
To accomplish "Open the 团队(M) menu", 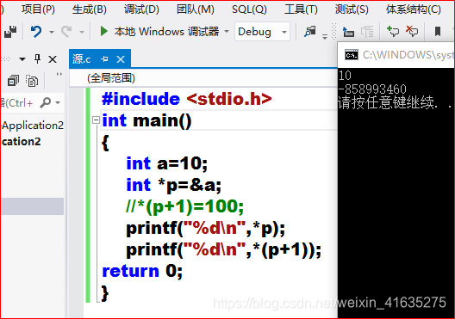I will point(196,9).
